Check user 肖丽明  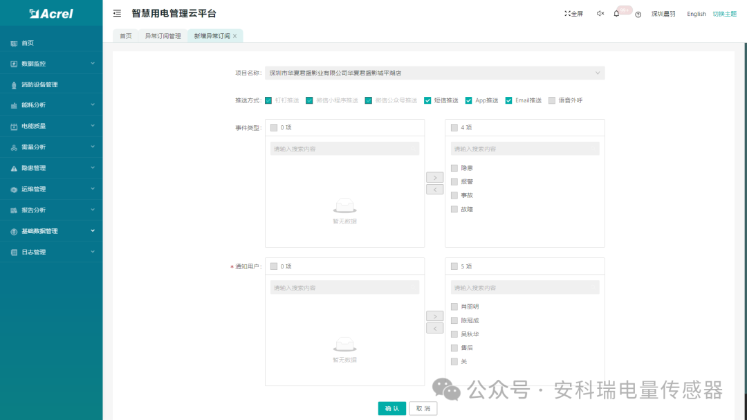click(x=454, y=307)
